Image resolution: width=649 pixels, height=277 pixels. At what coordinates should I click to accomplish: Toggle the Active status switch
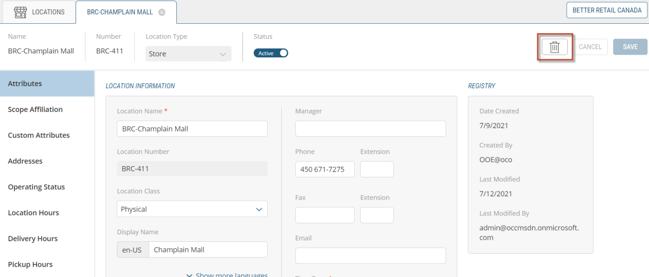[271, 53]
